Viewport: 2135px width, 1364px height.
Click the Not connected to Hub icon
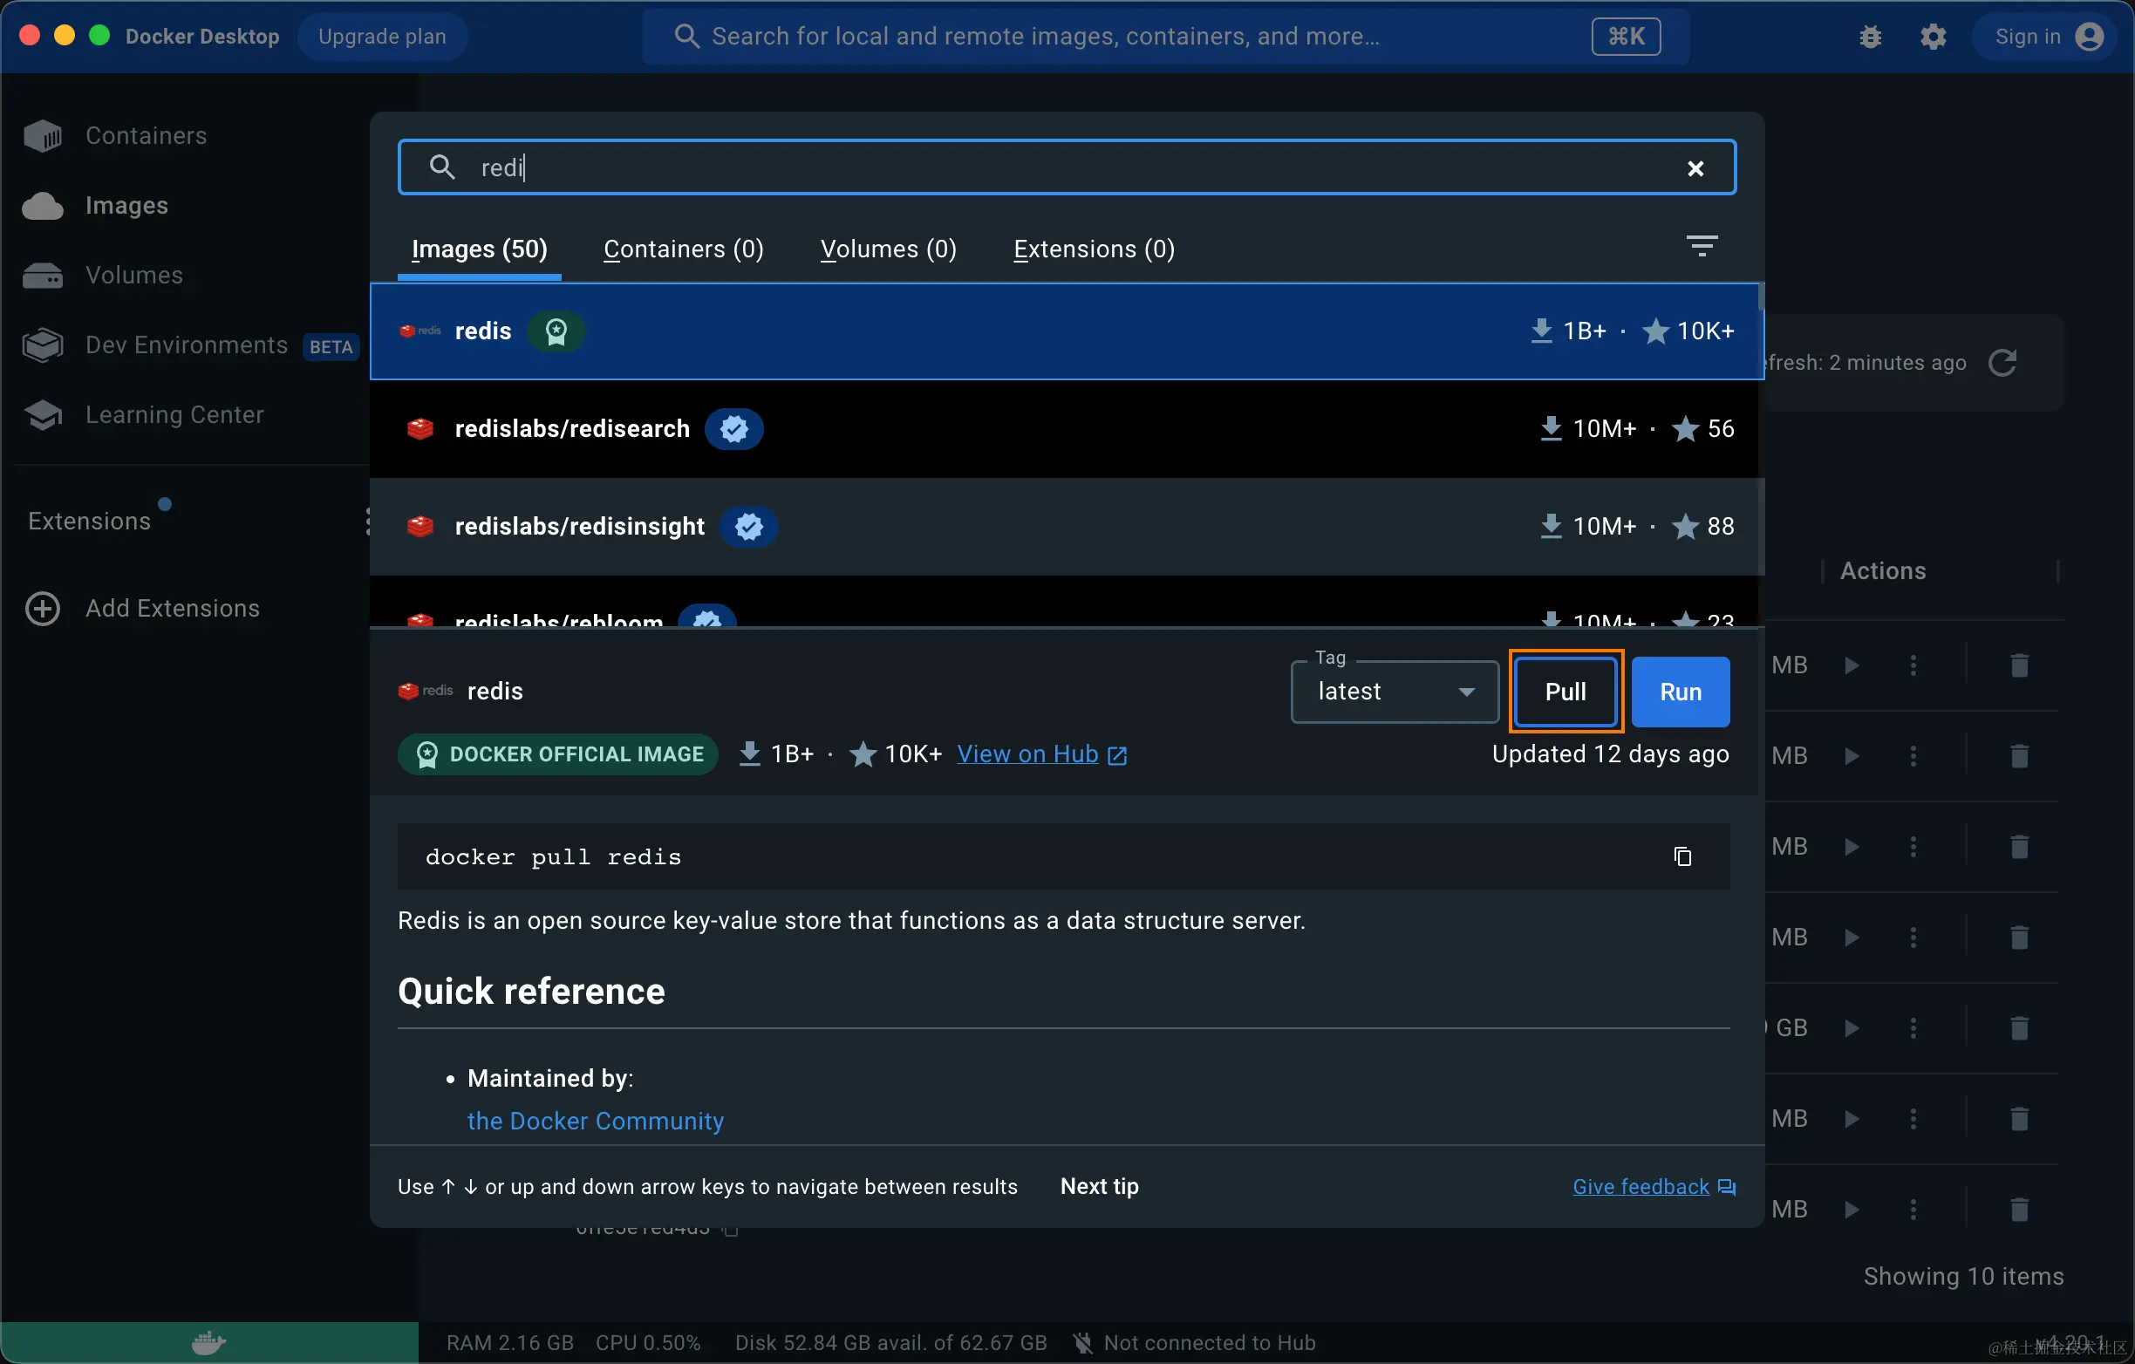click(x=1082, y=1343)
